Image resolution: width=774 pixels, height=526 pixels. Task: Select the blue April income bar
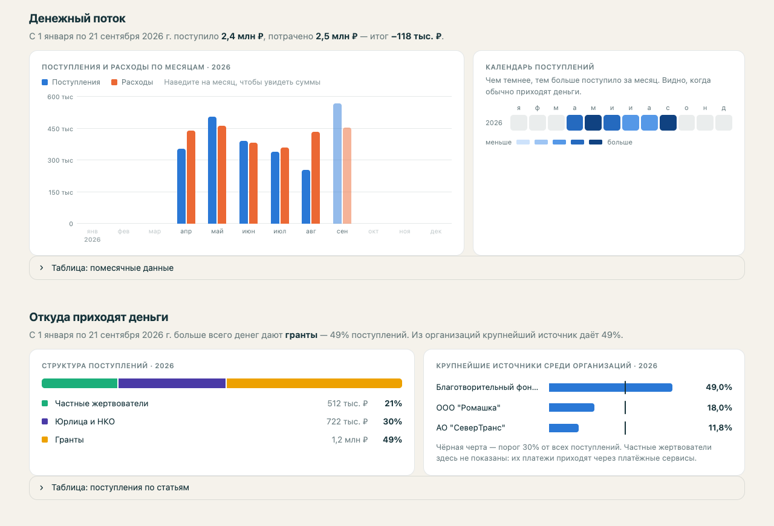click(x=181, y=186)
